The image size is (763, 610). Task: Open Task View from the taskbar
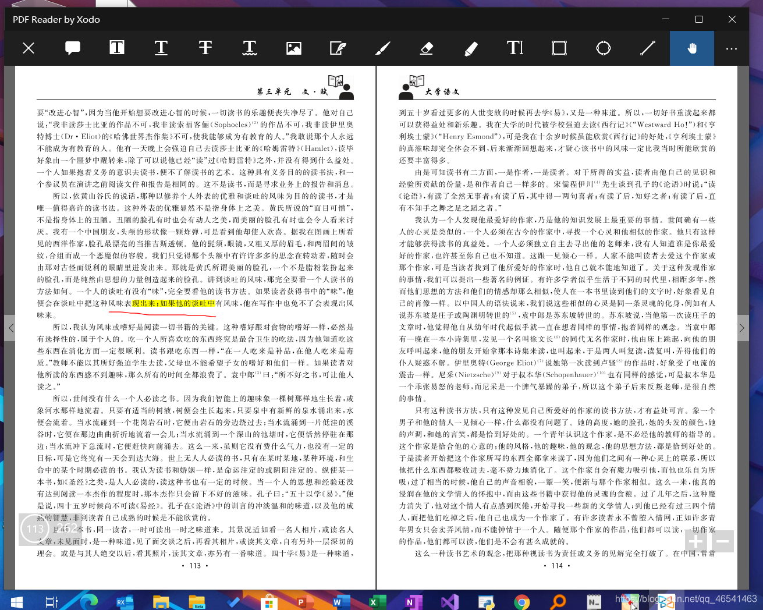pos(51,602)
